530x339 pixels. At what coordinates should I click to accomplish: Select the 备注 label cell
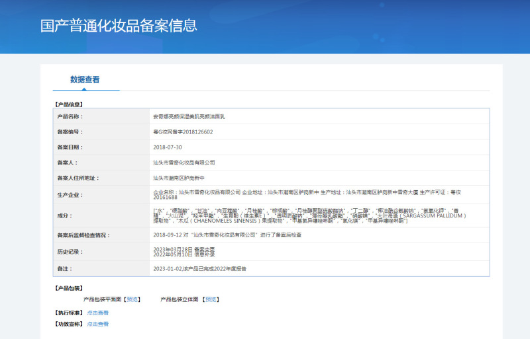pos(101,268)
